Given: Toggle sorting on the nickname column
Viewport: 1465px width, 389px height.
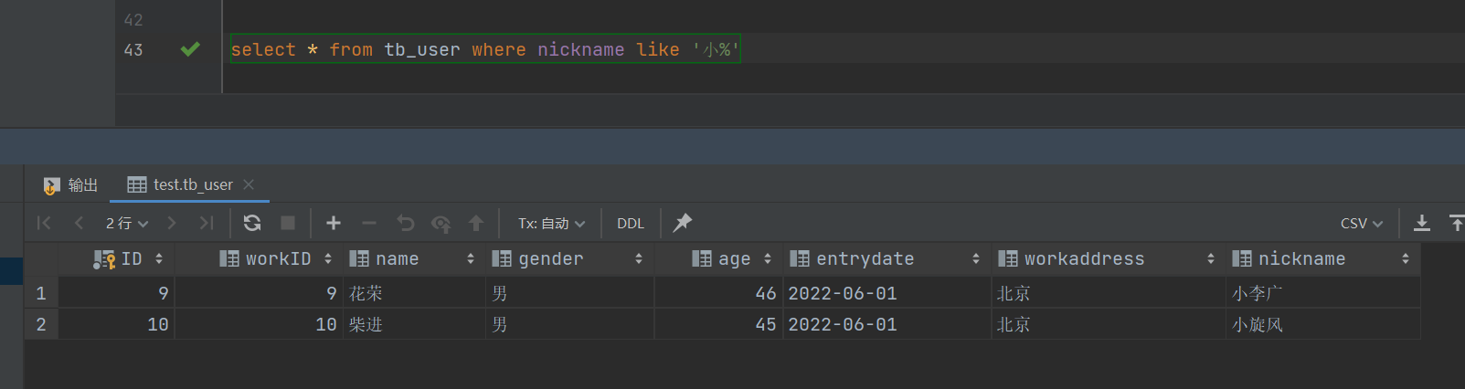Looking at the screenshot, I should [x=1406, y=259].
